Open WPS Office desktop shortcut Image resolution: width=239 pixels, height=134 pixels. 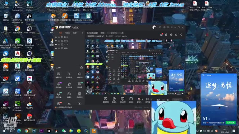[x=6, y=80]
